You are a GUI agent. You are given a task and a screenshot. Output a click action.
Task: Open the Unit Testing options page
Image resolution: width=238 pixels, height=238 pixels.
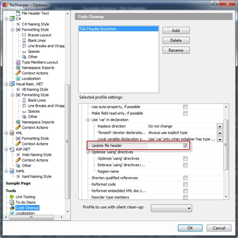(x=26, y=197)
